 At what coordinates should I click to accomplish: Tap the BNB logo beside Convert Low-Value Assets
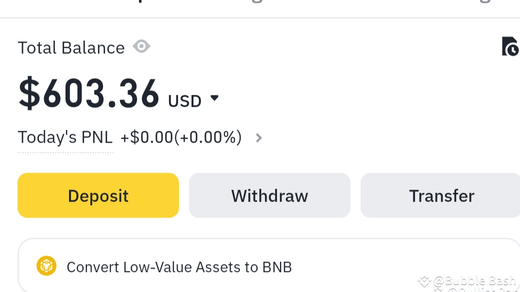(46, 266)
